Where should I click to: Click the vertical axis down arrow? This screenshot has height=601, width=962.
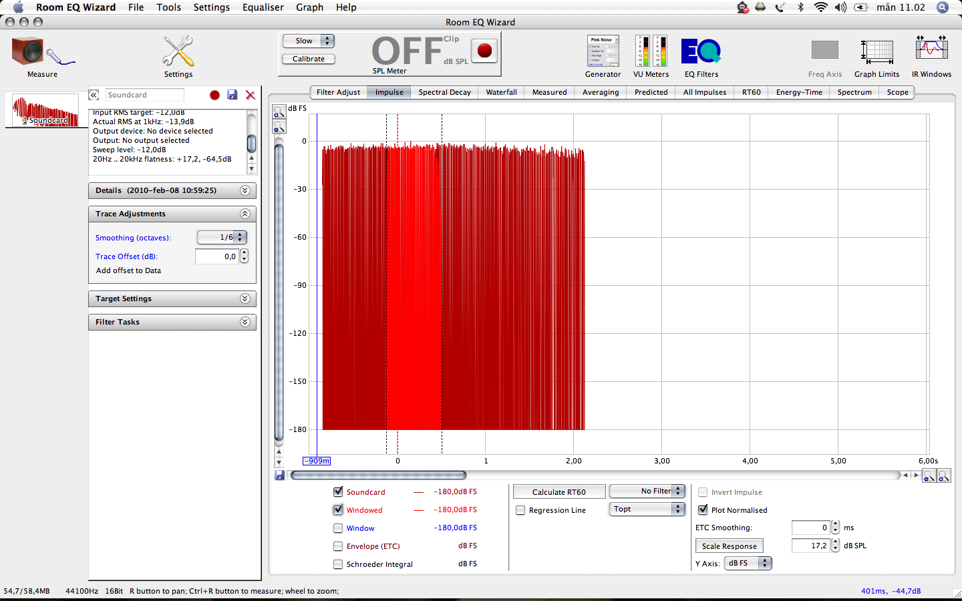click(x=279, y=462)
